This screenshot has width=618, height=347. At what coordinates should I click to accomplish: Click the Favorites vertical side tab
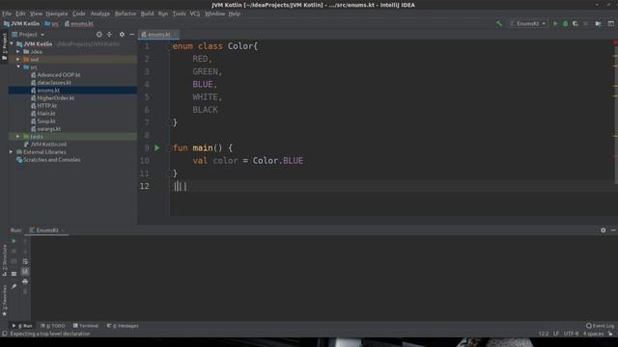(x=4, y=301)
